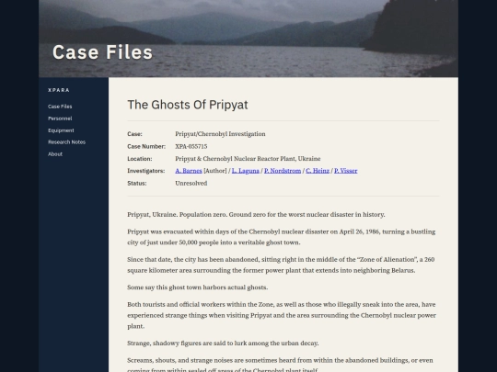Open Research Notes section
497x372 pixels.
point(66,142)
